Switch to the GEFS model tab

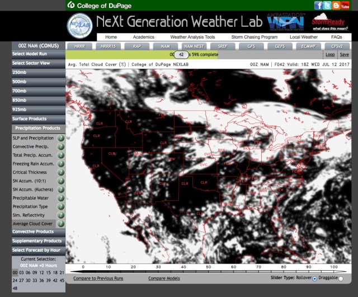(280, 46)
